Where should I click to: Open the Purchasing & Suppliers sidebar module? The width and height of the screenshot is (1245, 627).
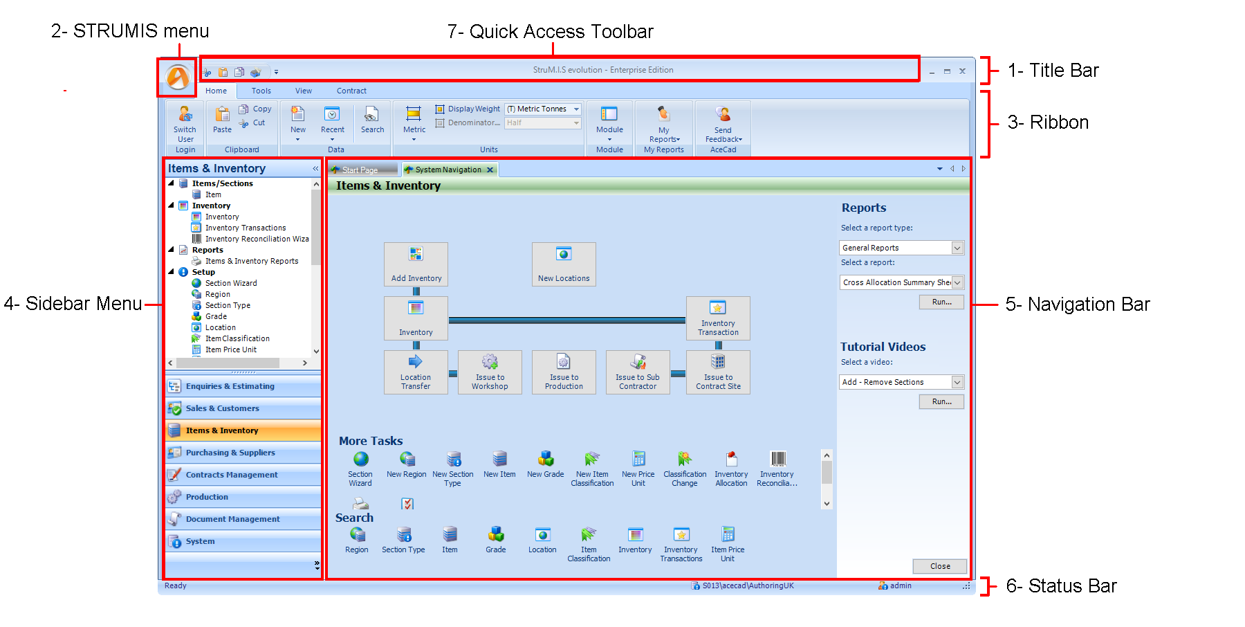(243, 453)
